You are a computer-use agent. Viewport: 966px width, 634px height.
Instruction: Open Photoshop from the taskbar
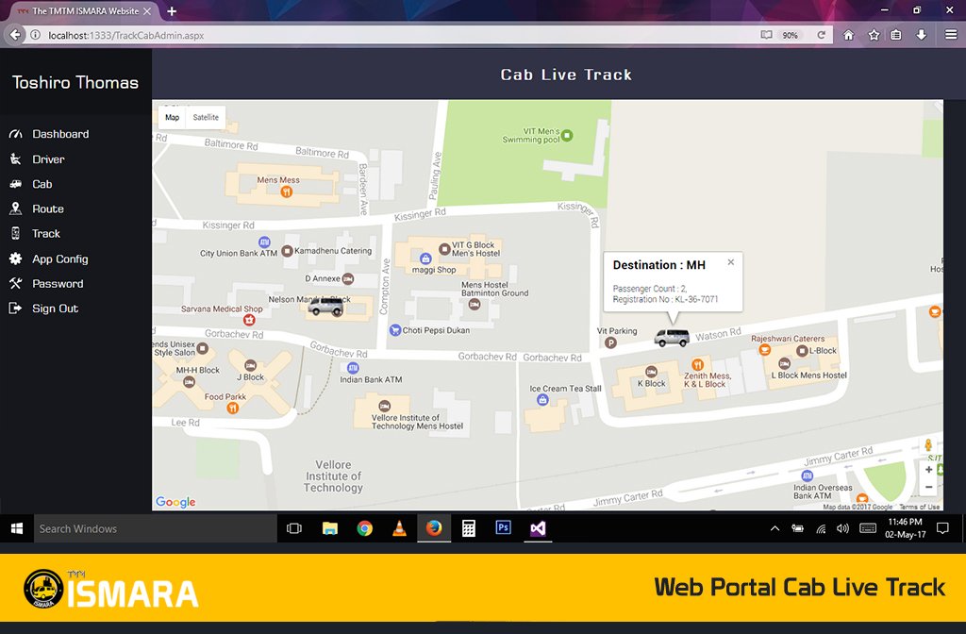(504, 528)
